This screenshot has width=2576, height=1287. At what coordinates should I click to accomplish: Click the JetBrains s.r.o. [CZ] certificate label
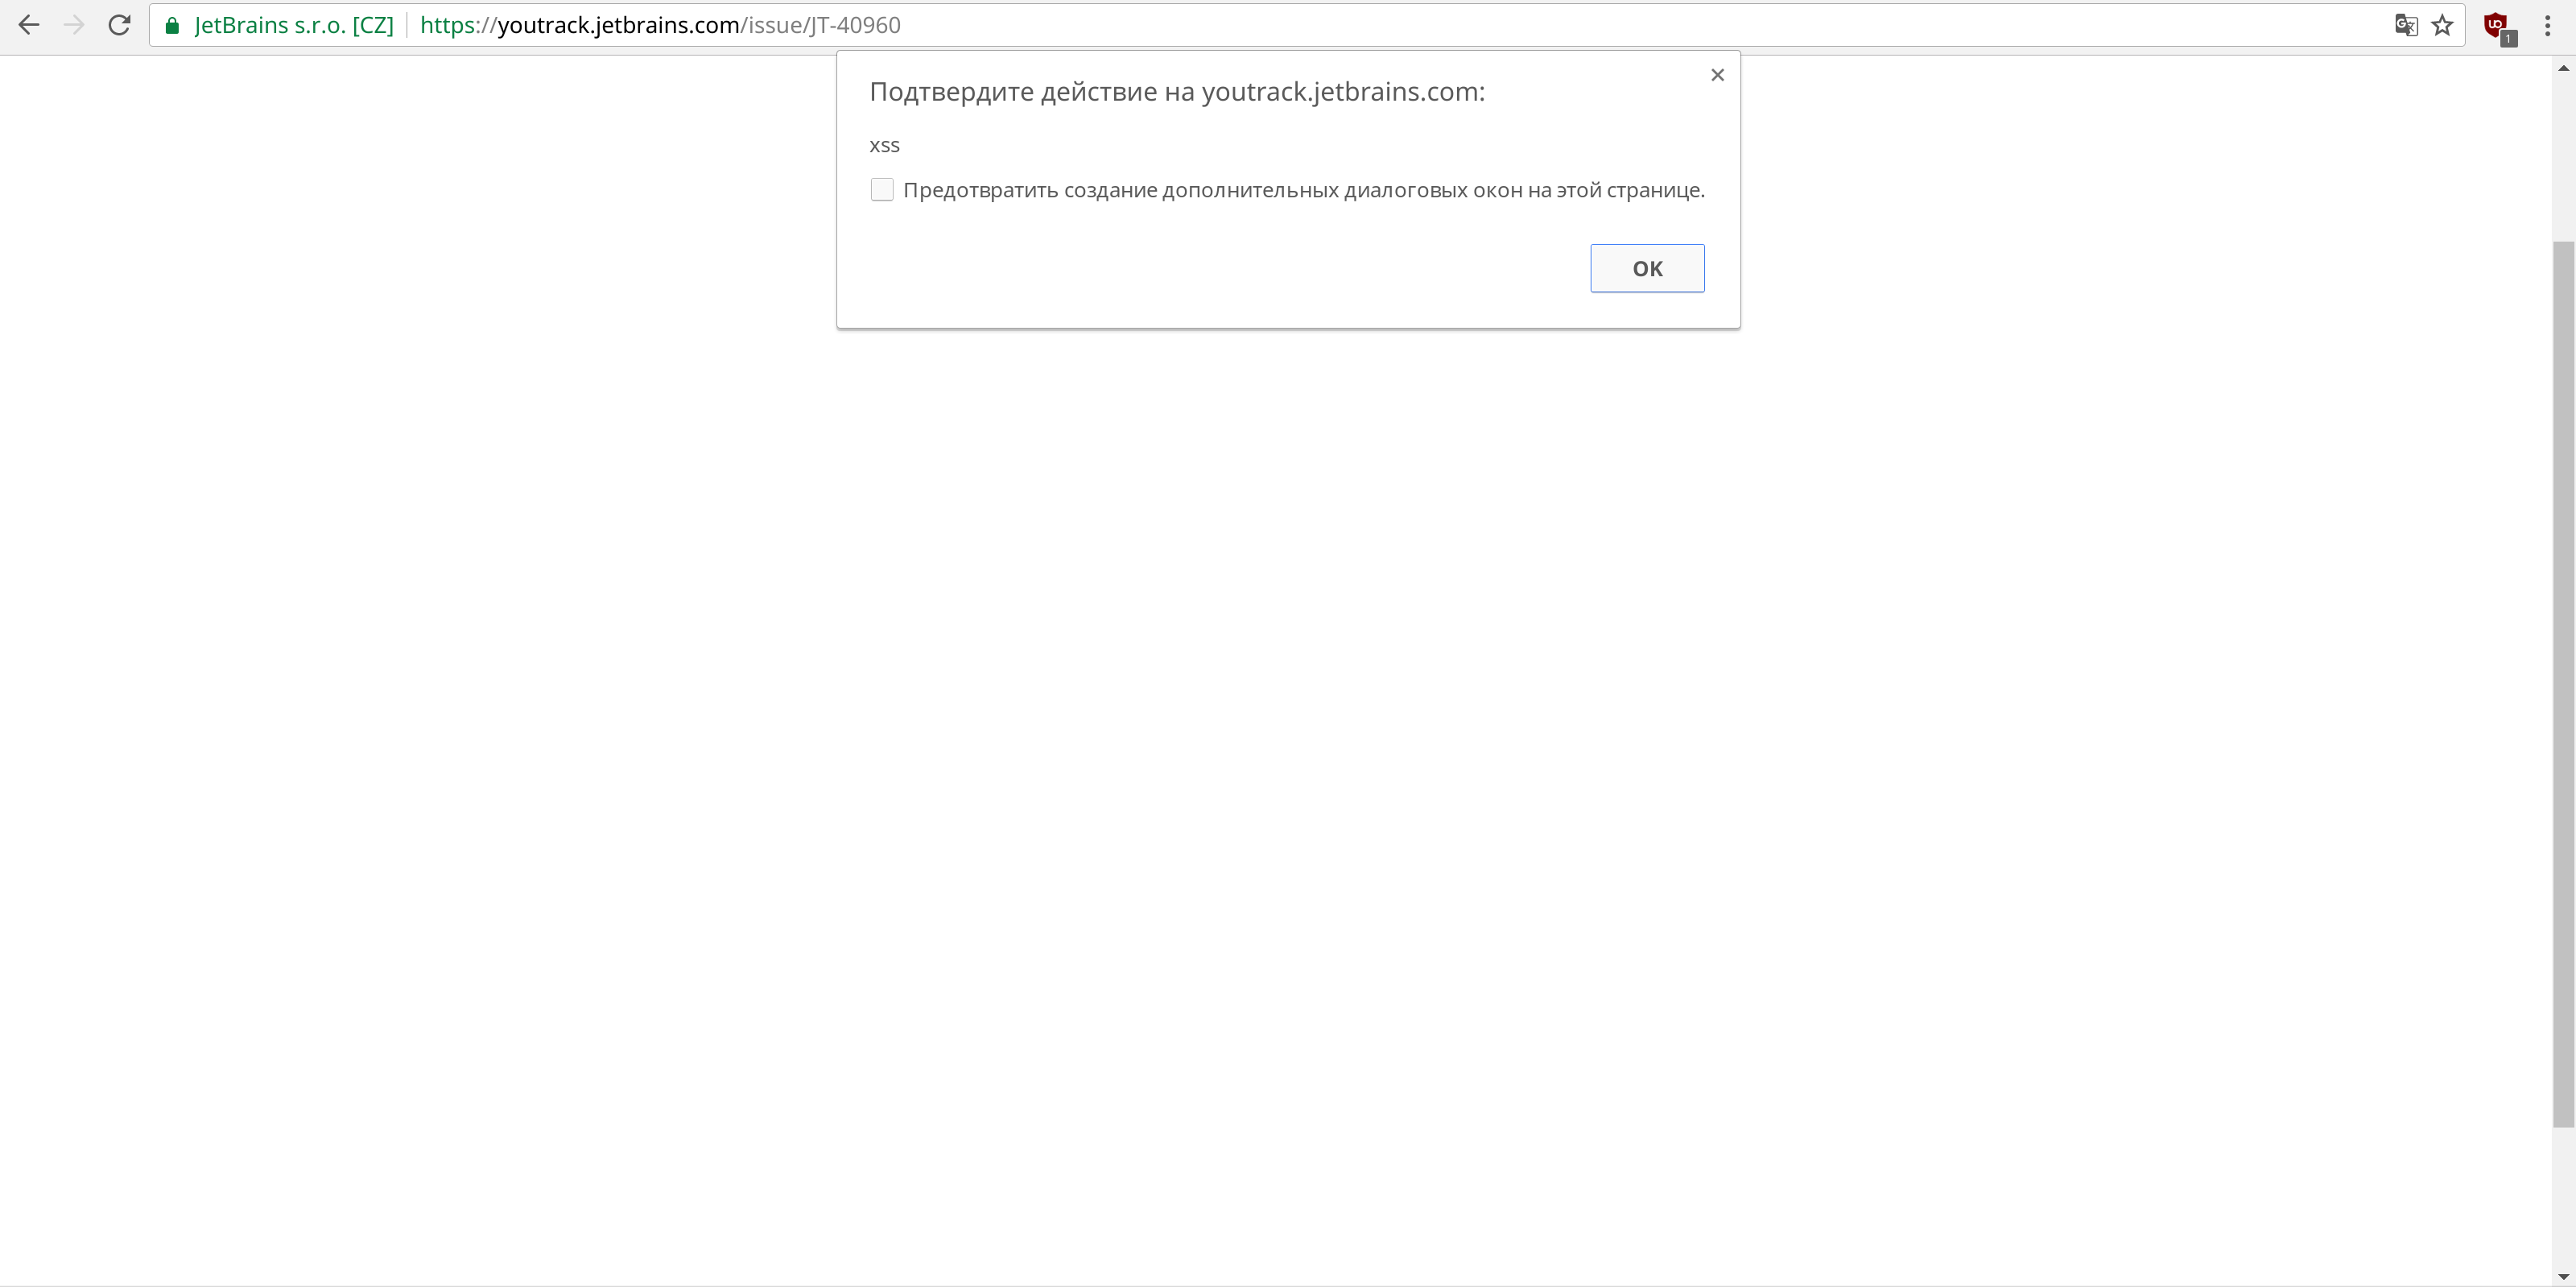point(294,25)
